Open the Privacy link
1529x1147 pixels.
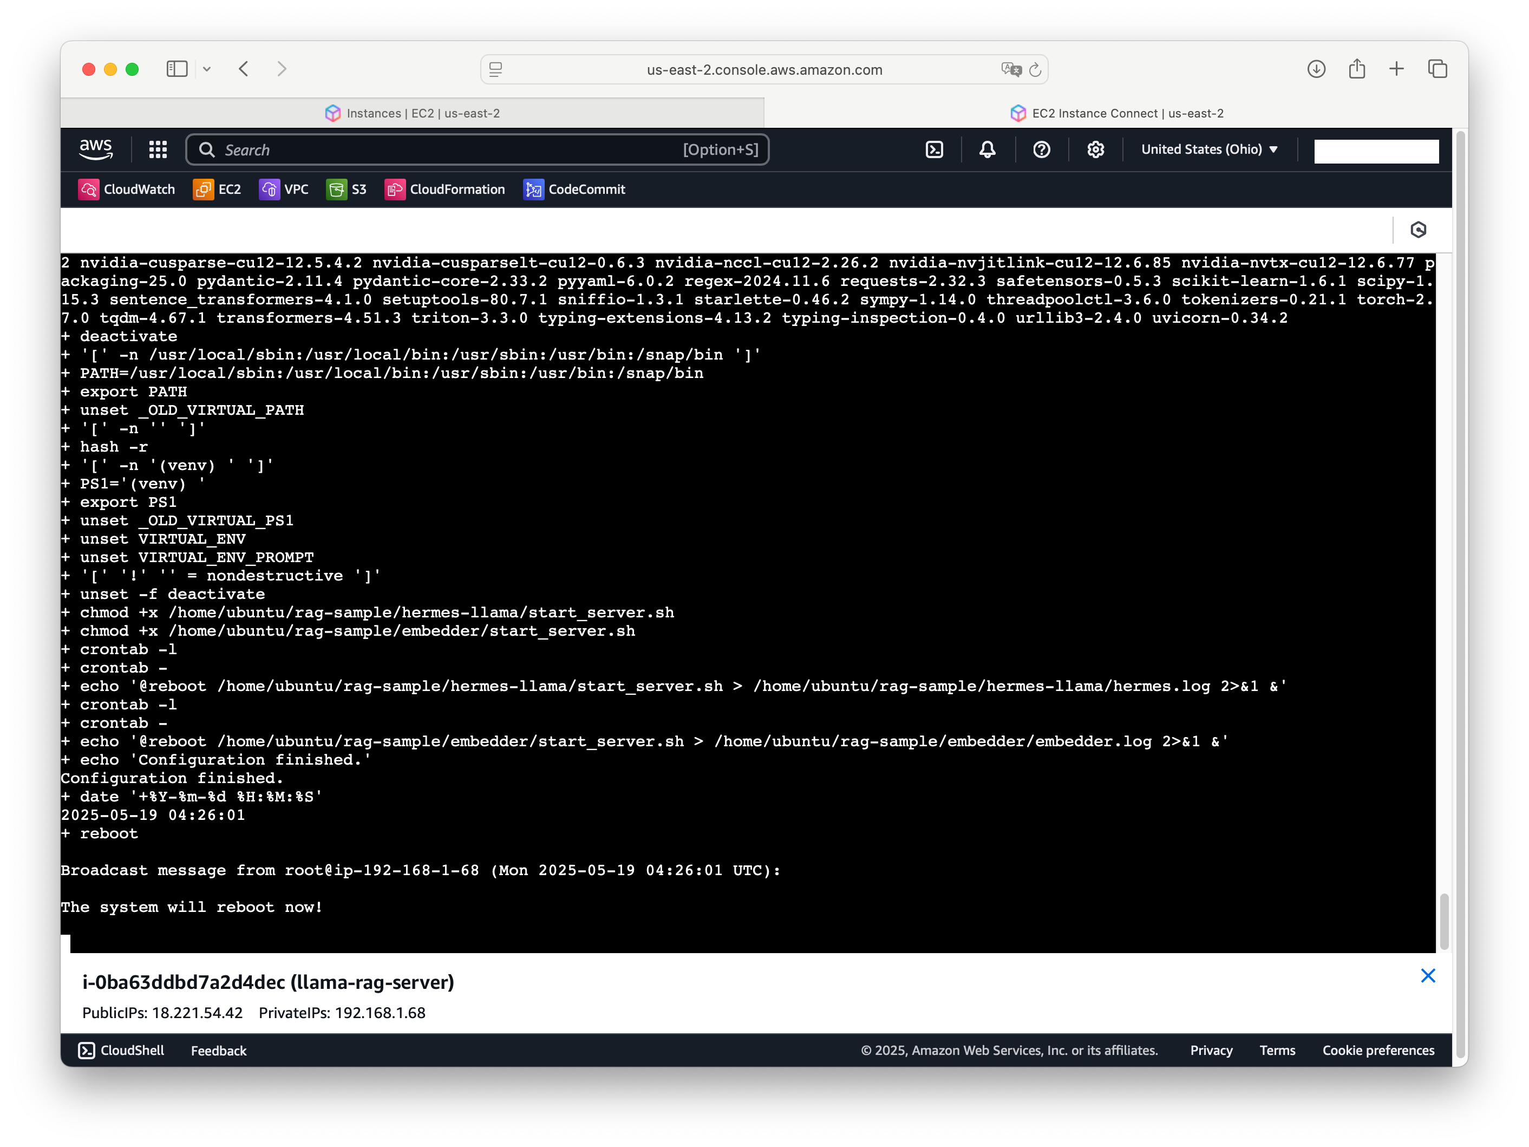(1211, 1050)
